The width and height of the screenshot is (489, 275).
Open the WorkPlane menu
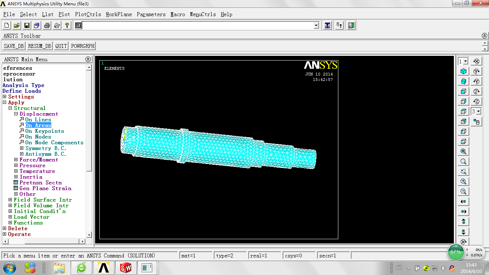[119, 14]
